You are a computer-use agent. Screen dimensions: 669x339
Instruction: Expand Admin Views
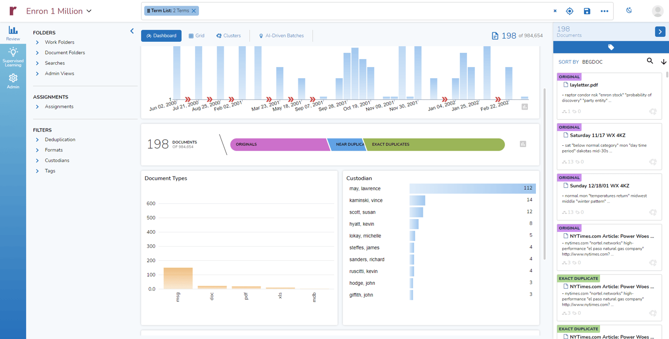click(x=37, y=74)
